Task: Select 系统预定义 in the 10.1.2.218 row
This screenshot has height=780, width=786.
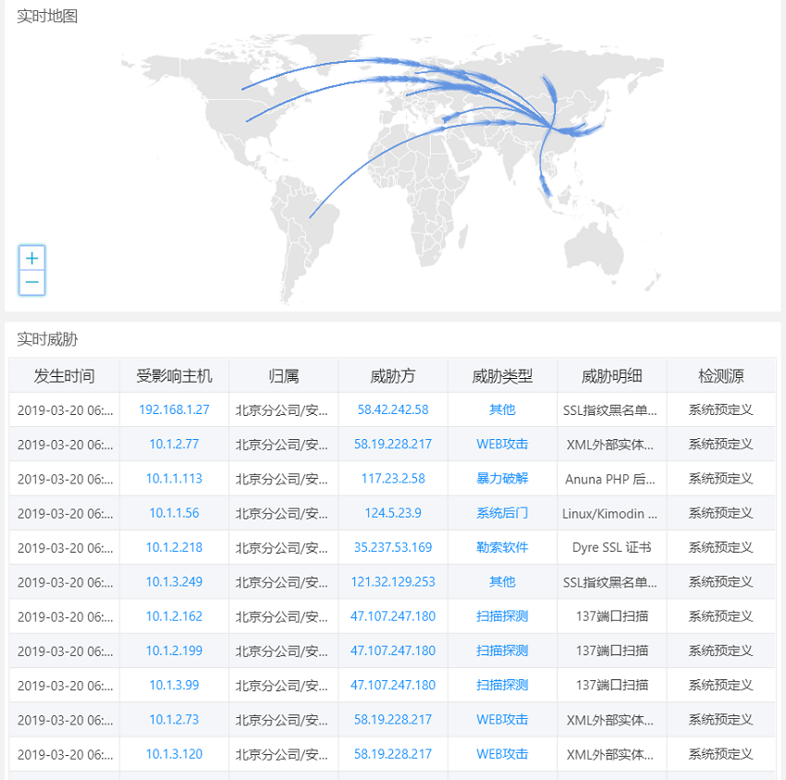Action: tap(721, 547)
